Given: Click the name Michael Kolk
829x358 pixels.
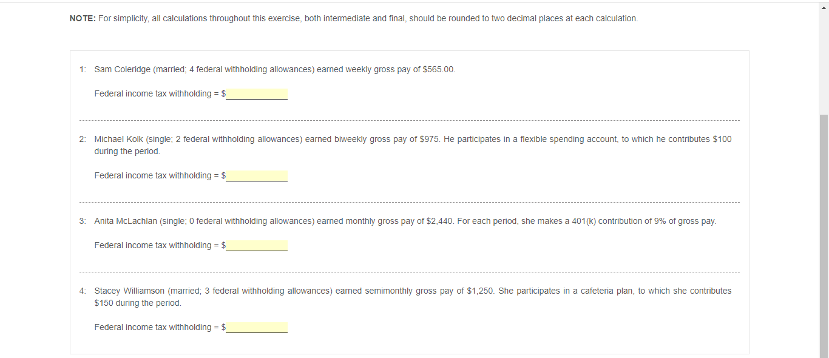Looking at the screenshot, I should 118,140.
